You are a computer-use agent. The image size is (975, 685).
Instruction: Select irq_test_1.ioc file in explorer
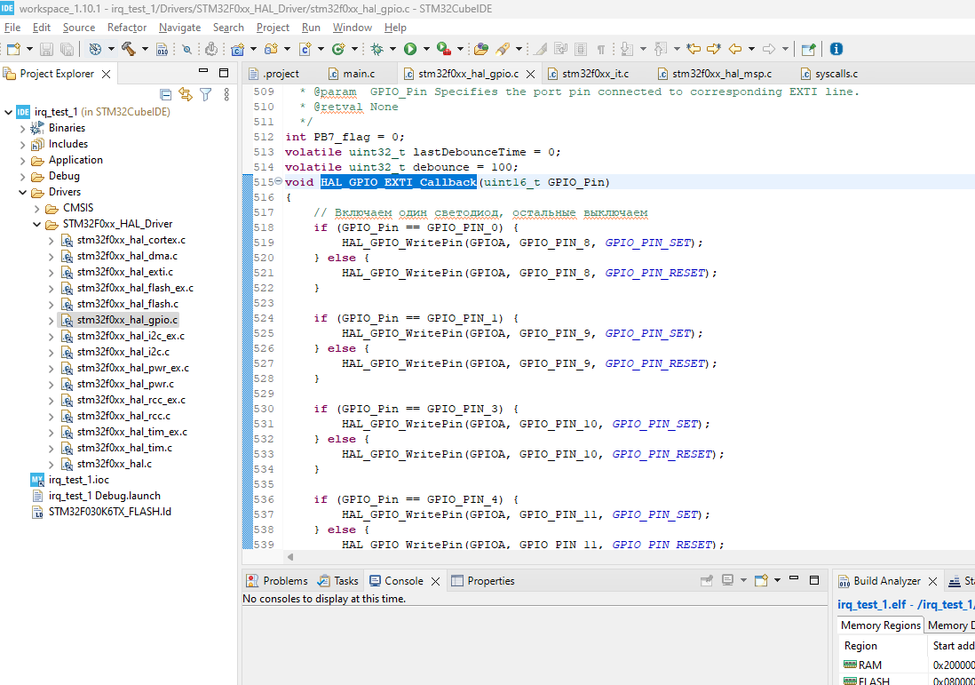(x=79, y=480)
